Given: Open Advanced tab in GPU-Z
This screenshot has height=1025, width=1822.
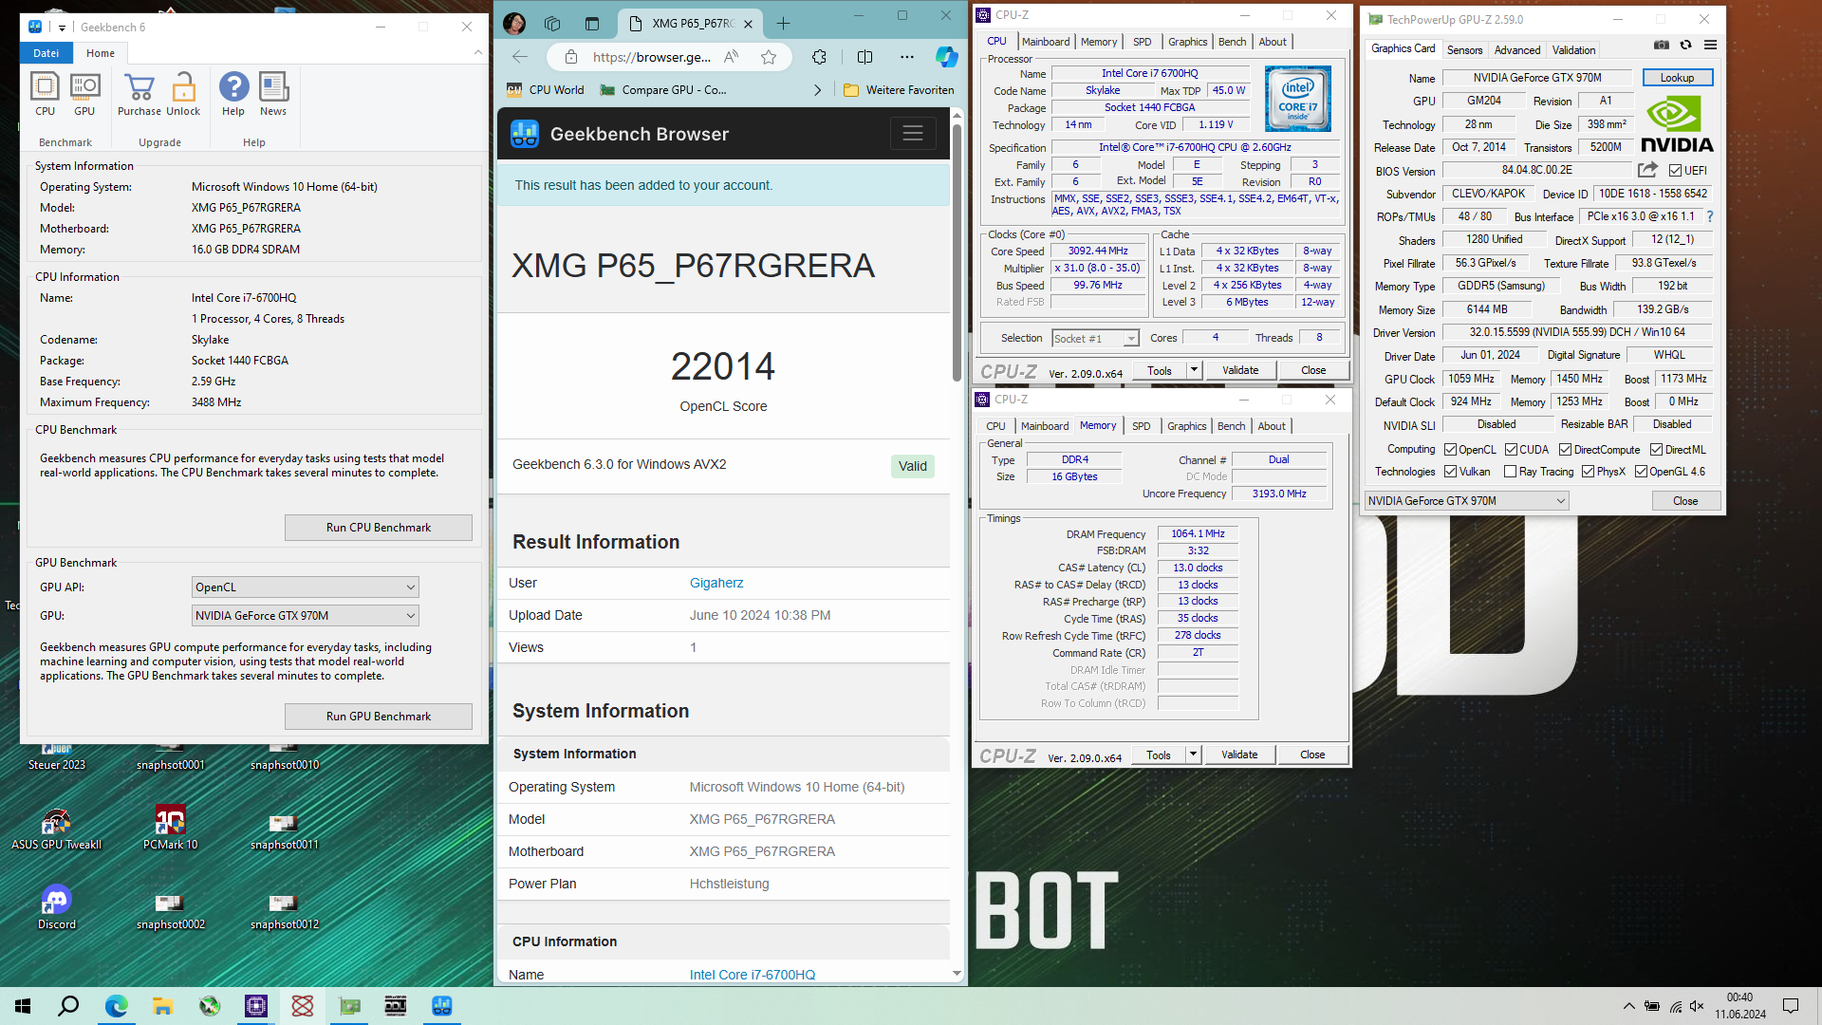Looking at the screenshot, I should pyautogui.click(x=1516, y=50).
